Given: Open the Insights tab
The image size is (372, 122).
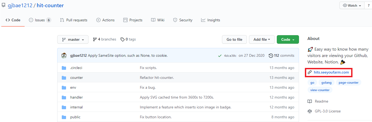Looking at the screenshot, I should point(211,20).
